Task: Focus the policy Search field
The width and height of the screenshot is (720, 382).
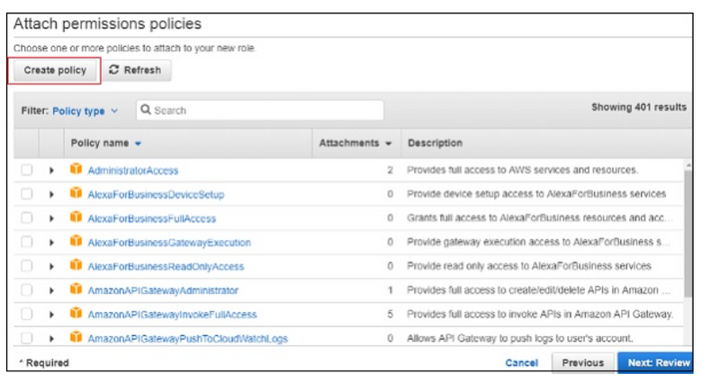Action: click(260, 110)
